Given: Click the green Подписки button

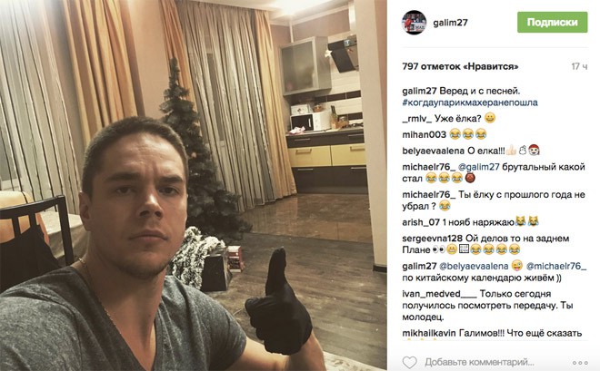Looking at the screenshot, I should click(x=552, y=22).
